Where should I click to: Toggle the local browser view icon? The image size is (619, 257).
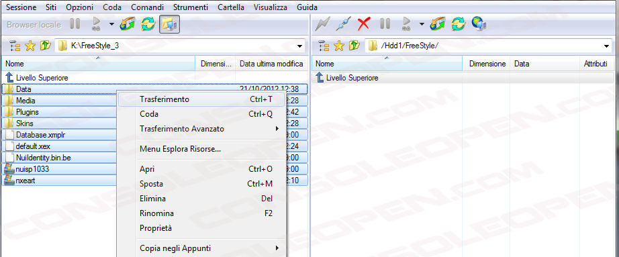pyautogui.click(x=169, y=24)
